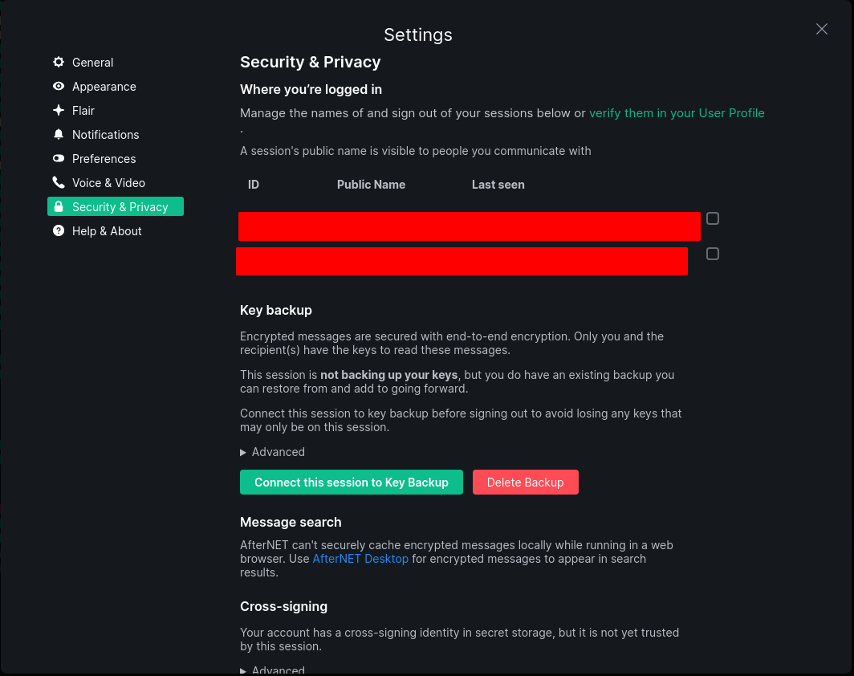854x676 pixels.
Task: Click the lock icon on Security & Privacy
Action: [59, 207]
